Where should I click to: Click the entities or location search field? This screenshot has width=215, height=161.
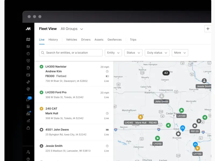[71, 53]
